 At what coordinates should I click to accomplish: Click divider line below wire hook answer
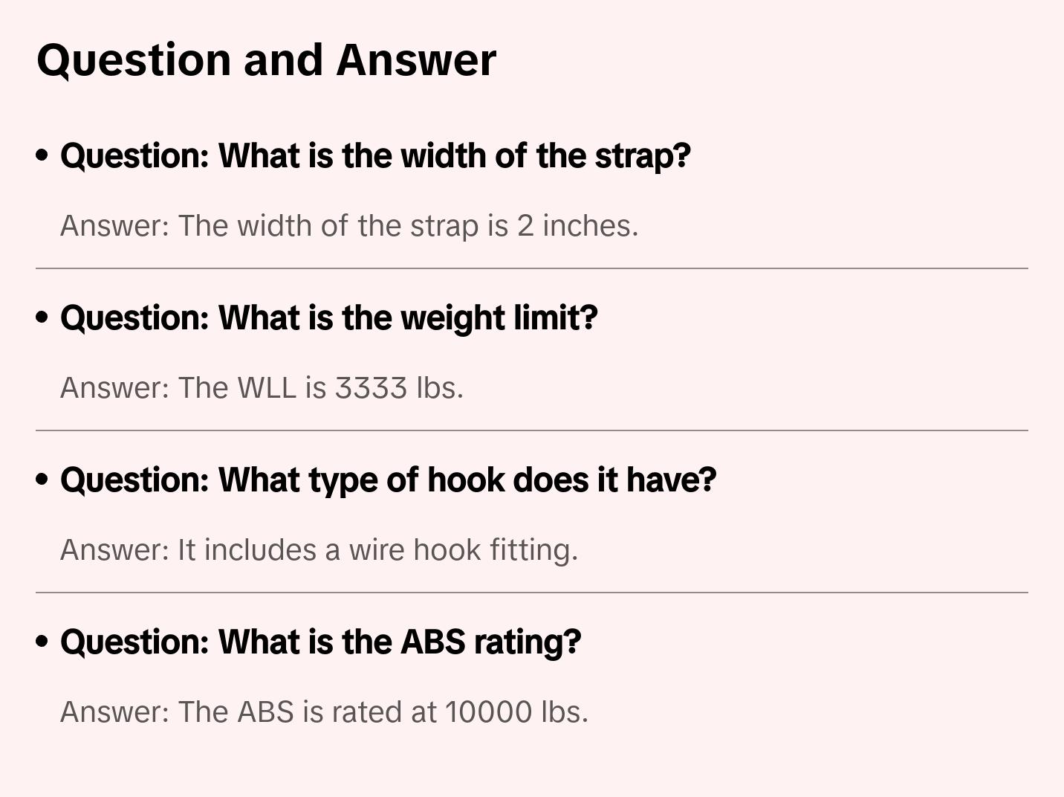pos(532,593)
